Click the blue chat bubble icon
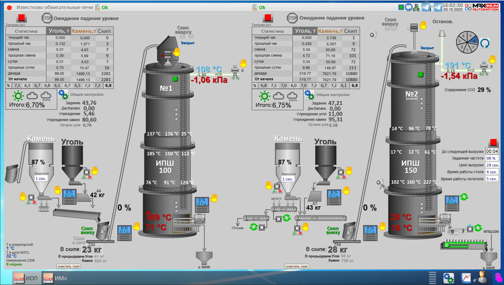Screen dimensions: 504x285 click(408, 7)
